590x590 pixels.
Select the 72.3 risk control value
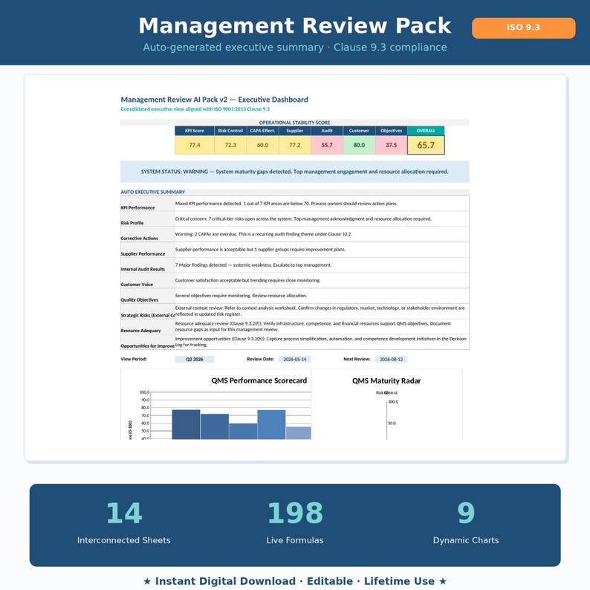pyautogui.click(x=230, y=145)
